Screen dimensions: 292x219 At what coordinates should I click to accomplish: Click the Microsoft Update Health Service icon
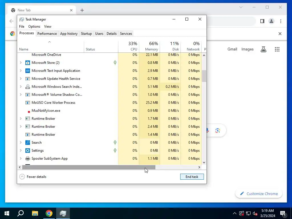pos(28,79)
